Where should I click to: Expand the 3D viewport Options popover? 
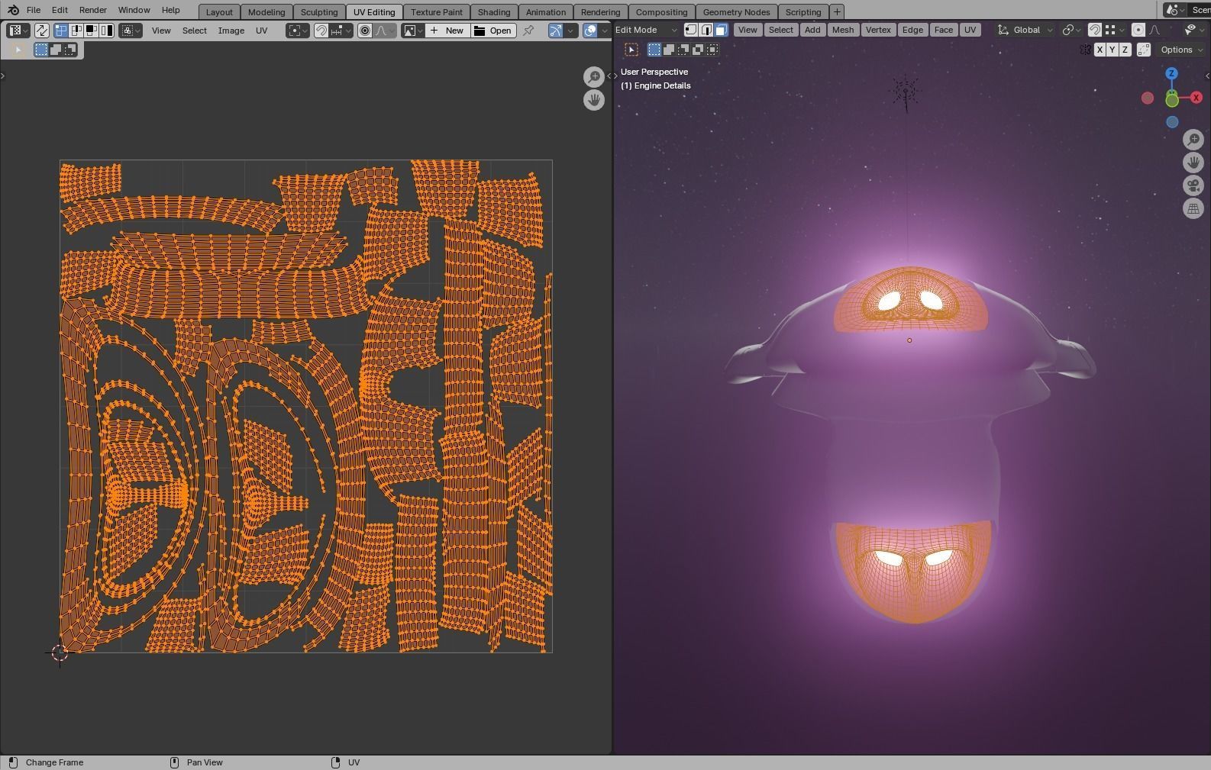coord(1180,50)
